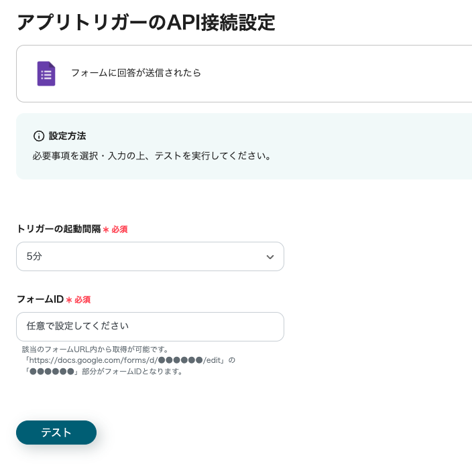The image size is (472, 464).
Task: Select the 5分 value shown in the dropdown
Action: [x=34, y=256]
